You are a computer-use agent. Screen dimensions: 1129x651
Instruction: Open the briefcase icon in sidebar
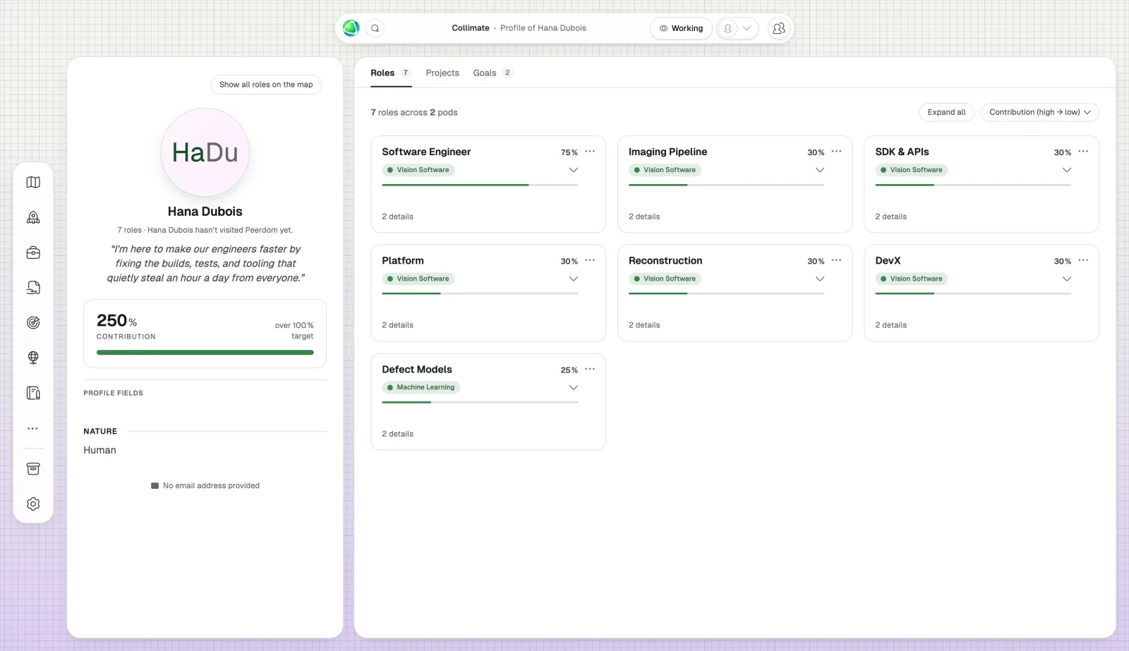[33, 253]
